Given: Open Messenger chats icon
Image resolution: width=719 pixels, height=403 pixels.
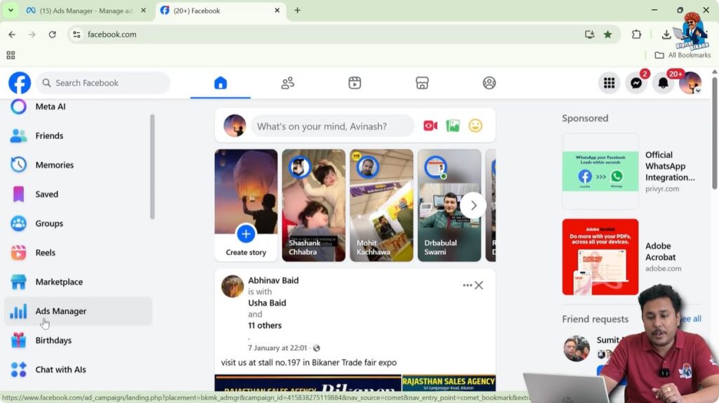Looking at the screenshot, I should click(636, 83).
